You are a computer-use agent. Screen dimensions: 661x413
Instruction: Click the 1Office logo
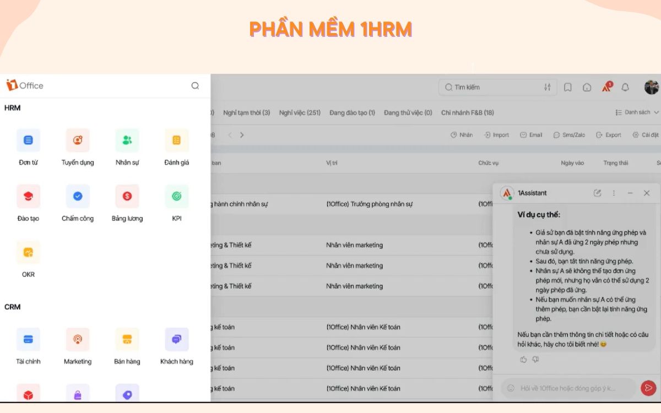pyautogui.click(x=25, y=85)
